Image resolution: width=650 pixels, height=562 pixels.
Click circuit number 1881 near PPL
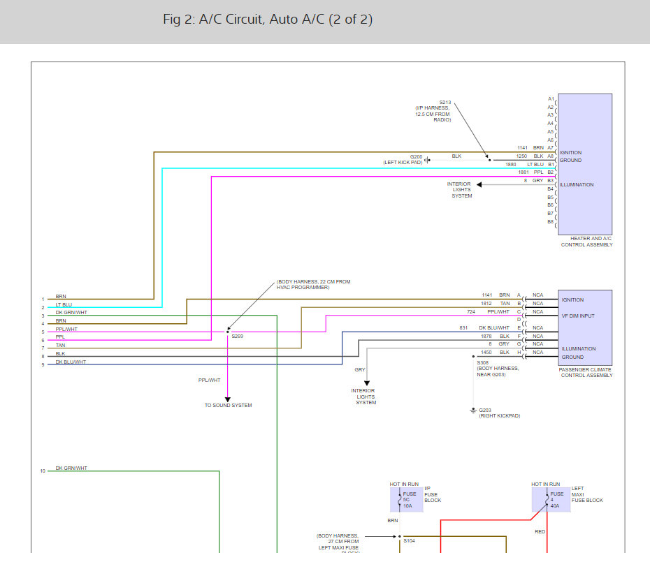click(x=523, y=172)
